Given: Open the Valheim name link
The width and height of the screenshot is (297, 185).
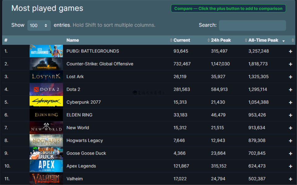Looking at the screenshot, I should (75, 179).
